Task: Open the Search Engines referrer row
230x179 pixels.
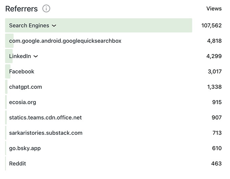Action: [29, 26]
